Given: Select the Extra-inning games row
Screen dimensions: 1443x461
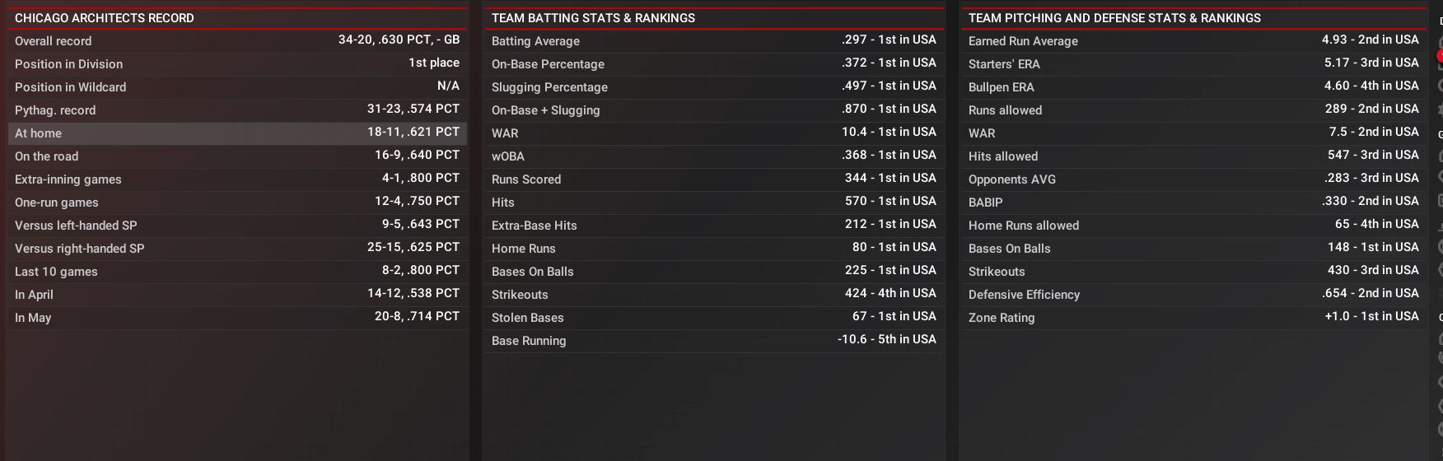Looking at the screenshot, I should tap(237, 179).
